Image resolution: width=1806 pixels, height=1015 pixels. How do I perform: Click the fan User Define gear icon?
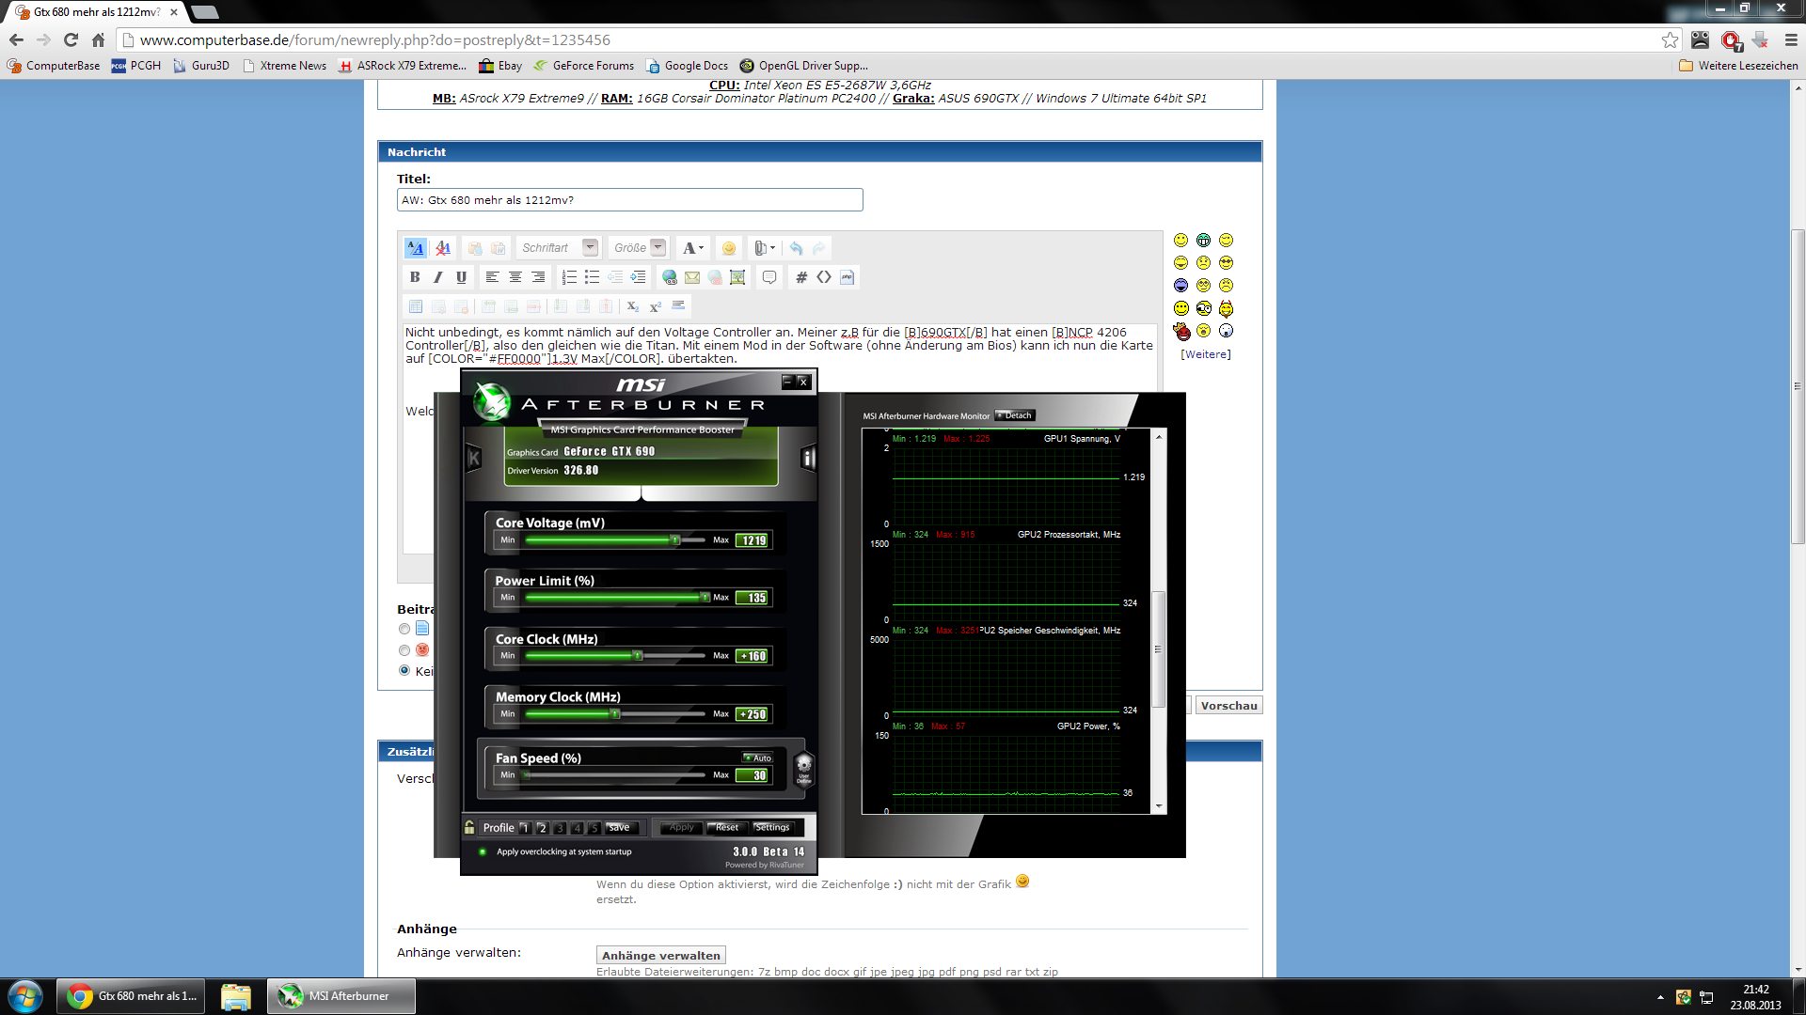(803, 768)
